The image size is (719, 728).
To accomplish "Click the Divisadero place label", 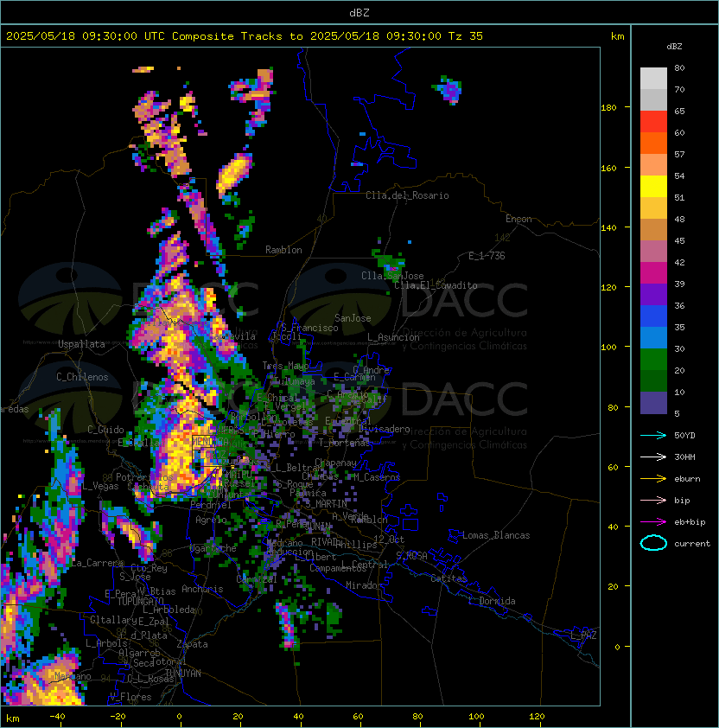I will click(x=384, y=429).
